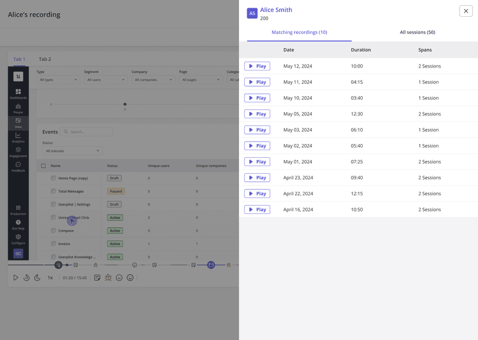This screenshot has height=340, width=478.
Task: Click the bug report icon in player
Action: point(108,278)
